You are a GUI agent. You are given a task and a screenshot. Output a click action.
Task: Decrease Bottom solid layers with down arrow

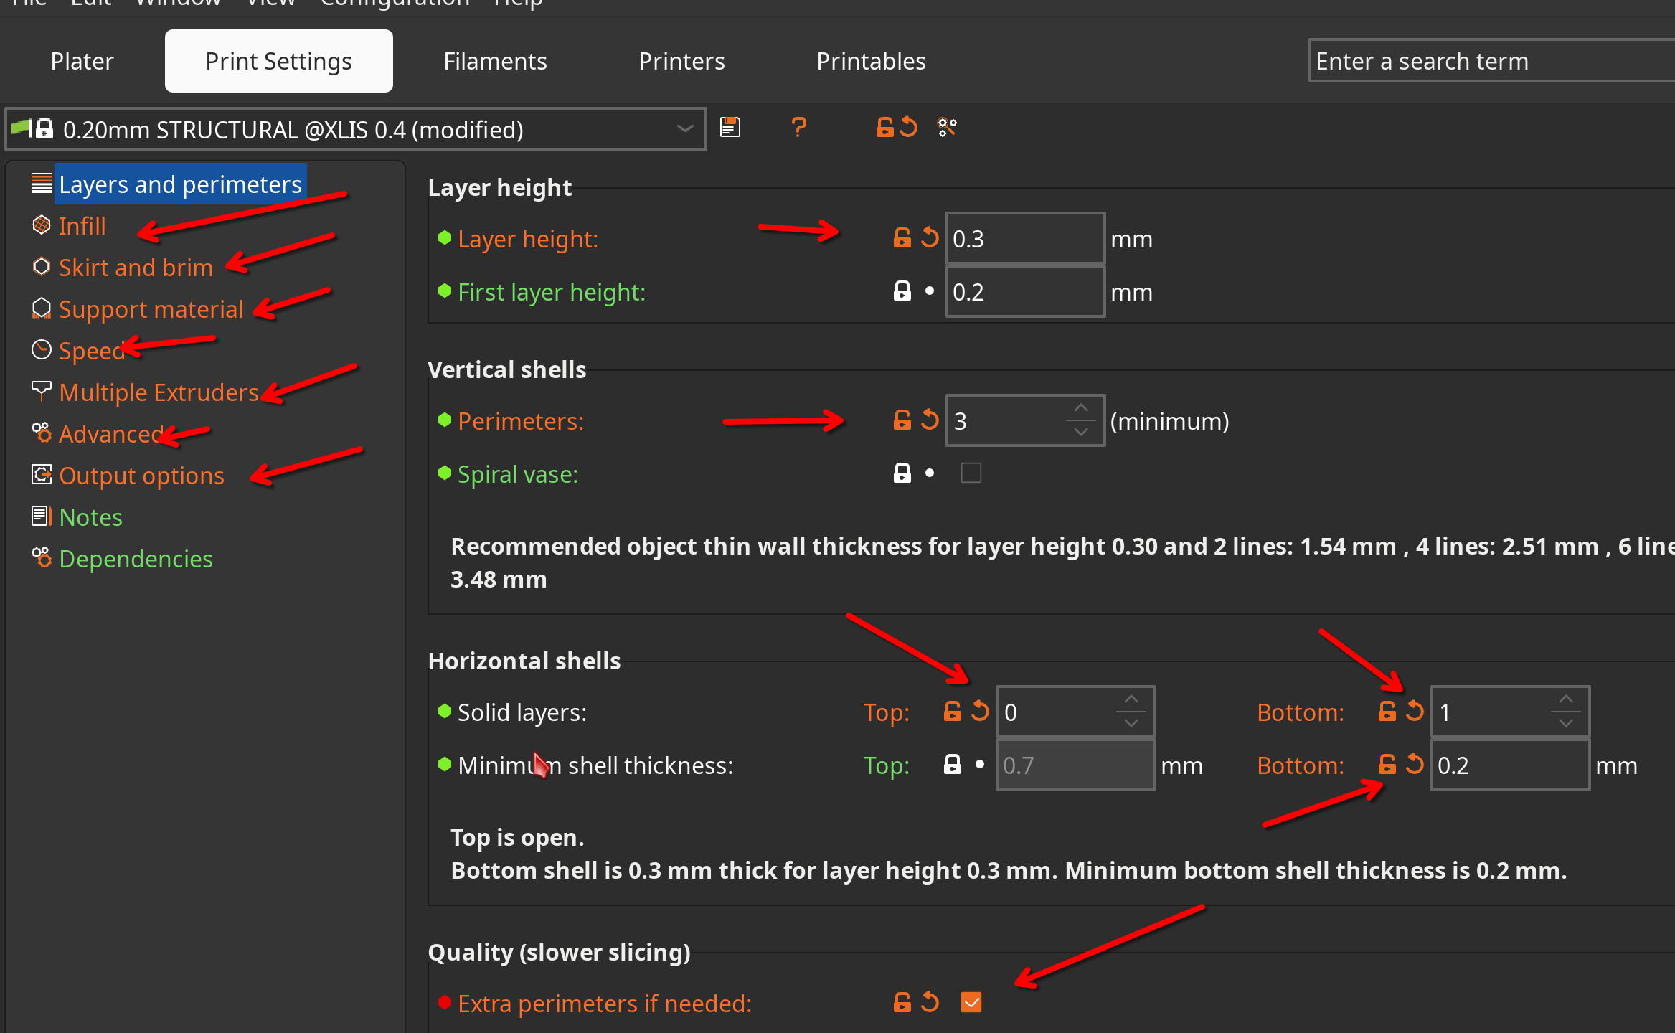click(x=1565, y=723)
